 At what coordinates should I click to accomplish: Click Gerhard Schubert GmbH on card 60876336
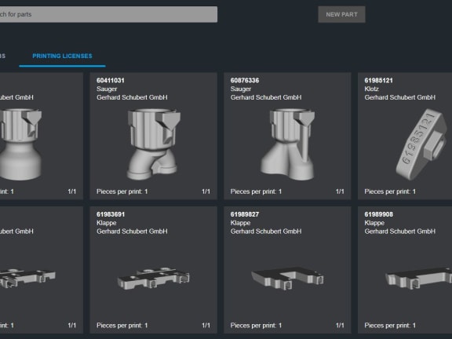(266, 97)
